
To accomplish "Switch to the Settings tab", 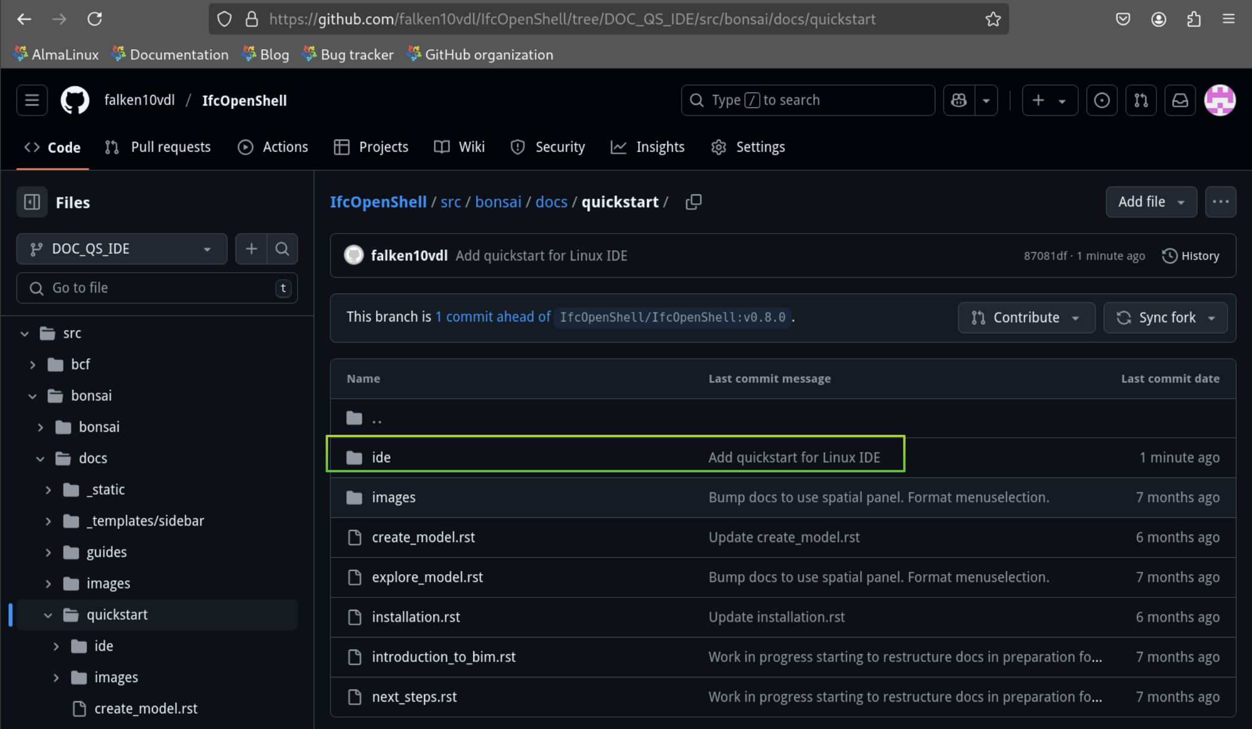I will click(748, 147).
